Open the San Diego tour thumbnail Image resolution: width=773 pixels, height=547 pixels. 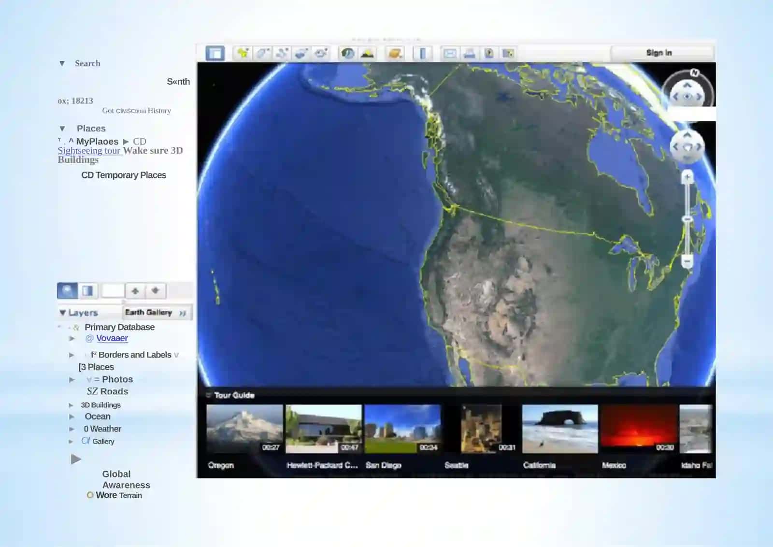403,429
